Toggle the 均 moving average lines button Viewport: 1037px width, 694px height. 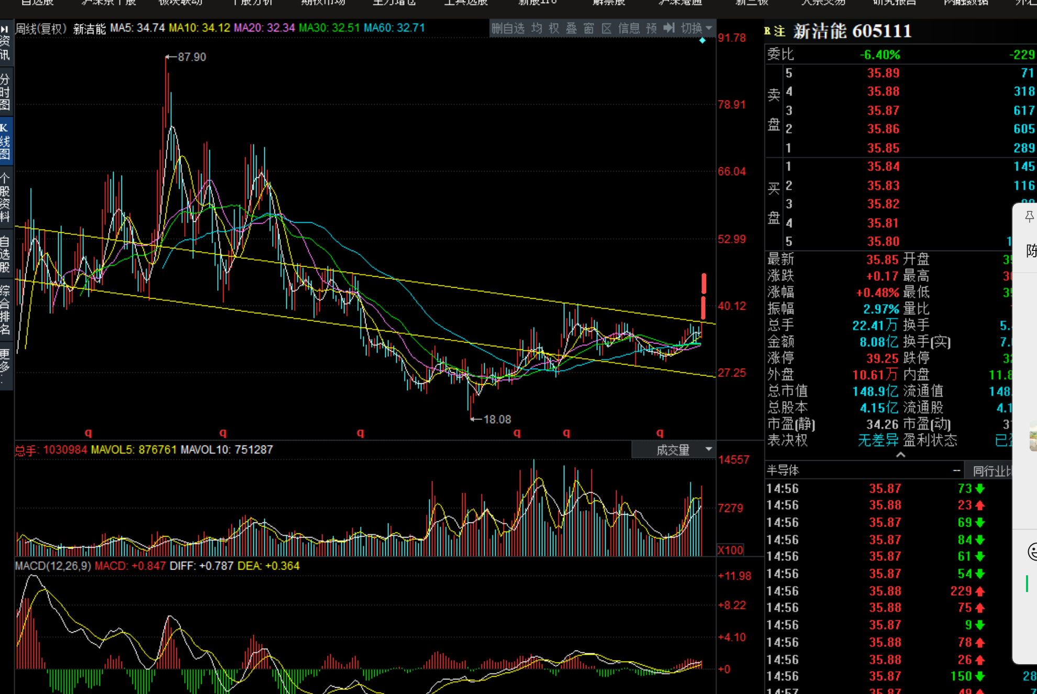pyautogui.click(x=537, y=28)
